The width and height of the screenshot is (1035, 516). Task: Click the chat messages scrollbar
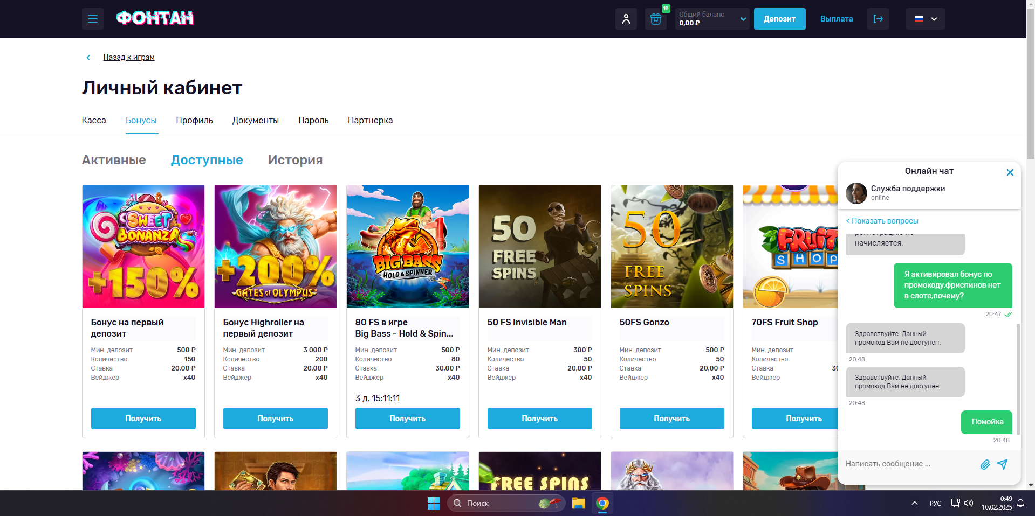click(1018, 379)
